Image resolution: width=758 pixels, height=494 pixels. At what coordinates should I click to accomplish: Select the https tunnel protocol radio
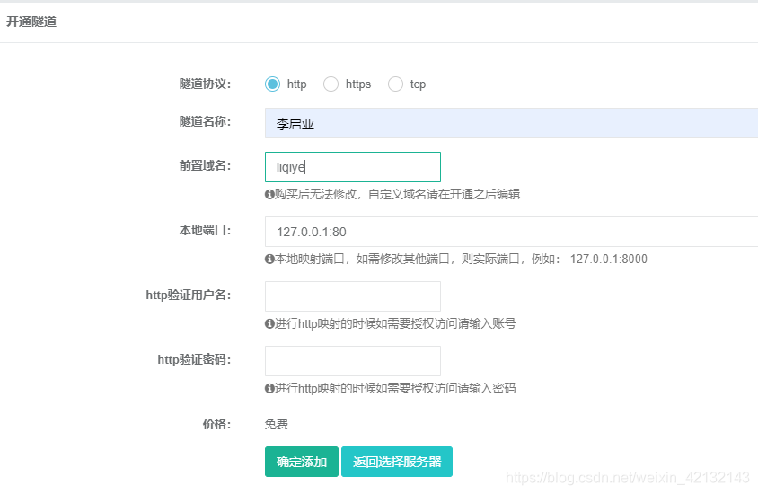coord(331,84)
